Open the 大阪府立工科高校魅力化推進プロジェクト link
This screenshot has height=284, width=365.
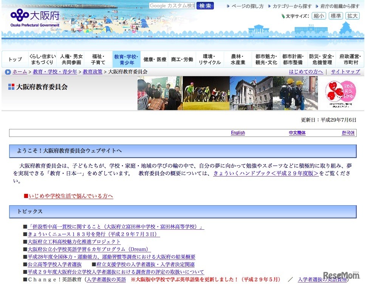pos(74,242)
